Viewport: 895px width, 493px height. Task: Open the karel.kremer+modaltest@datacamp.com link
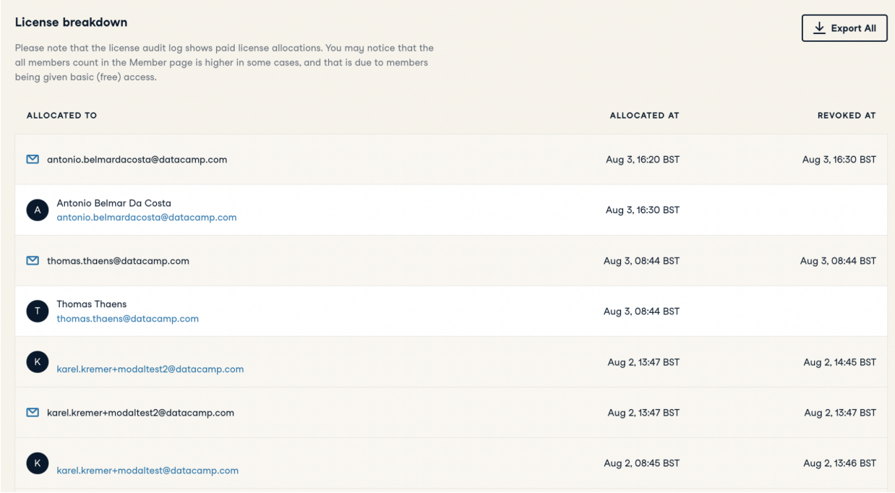147,471
